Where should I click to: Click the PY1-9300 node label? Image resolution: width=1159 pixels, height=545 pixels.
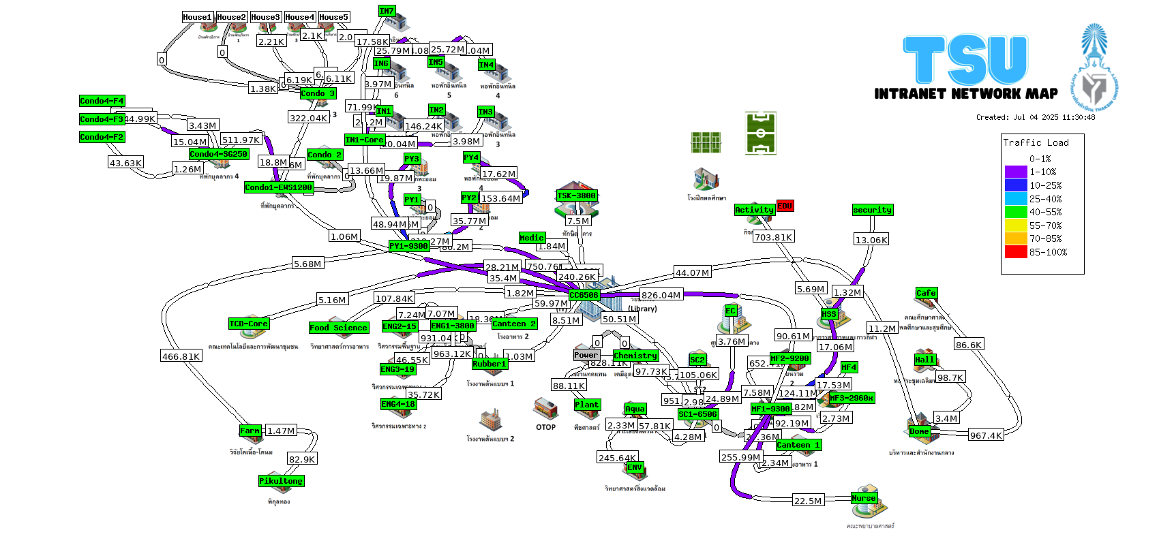point(409,246)
